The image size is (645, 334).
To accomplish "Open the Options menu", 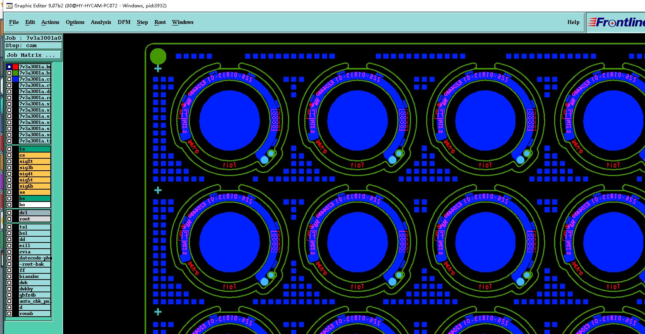I will pyautogui.click(x=75, y=22).
